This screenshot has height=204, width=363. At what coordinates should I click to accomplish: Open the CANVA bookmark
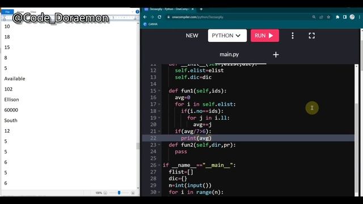150,24
